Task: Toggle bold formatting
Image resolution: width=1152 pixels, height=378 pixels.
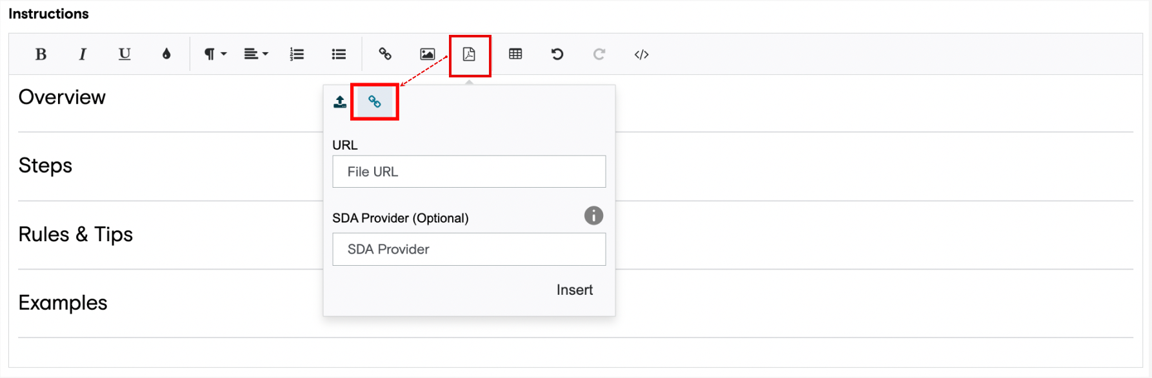Action: [41, 54]
